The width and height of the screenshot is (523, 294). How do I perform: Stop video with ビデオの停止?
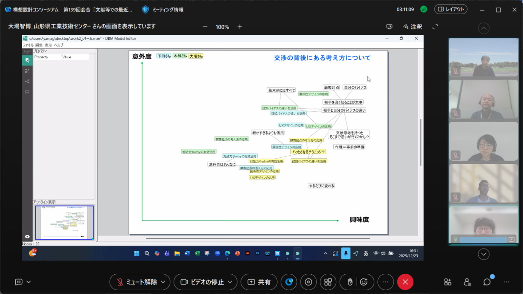click(x=202, y=282)
